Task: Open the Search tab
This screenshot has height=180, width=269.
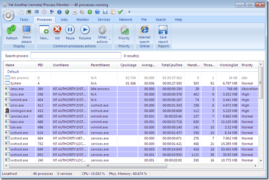Action: pos(161,20)
